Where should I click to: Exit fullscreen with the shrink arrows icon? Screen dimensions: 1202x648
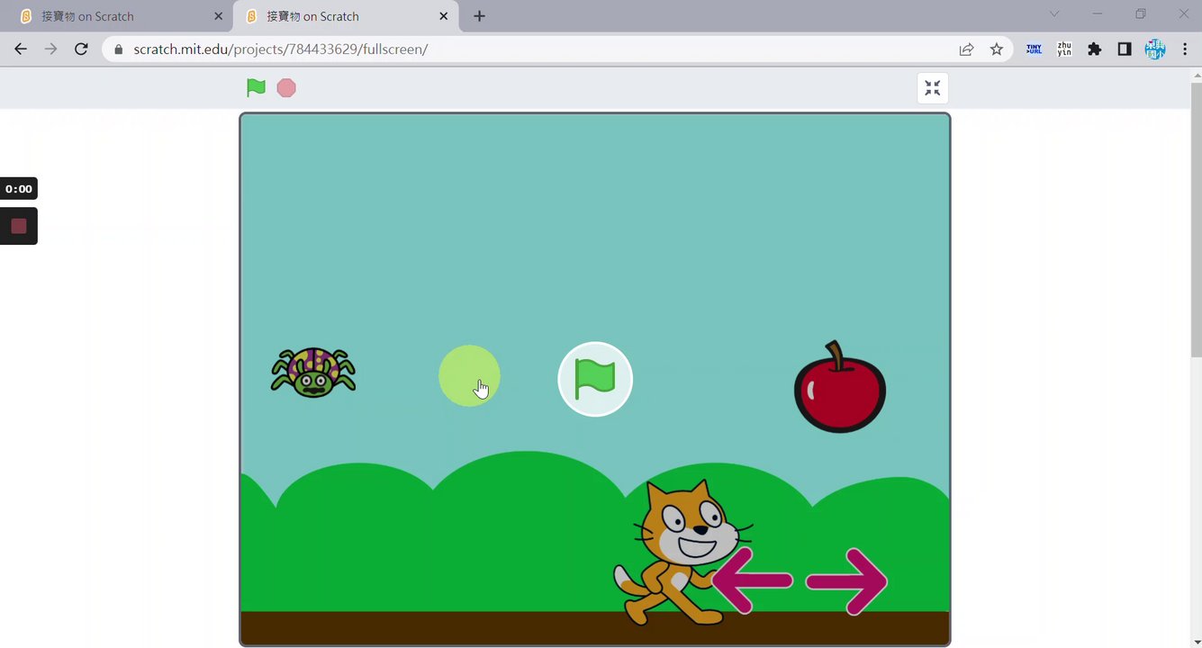933,88
